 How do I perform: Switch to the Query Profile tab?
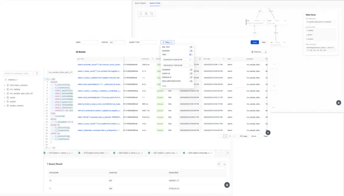[155, 3]
